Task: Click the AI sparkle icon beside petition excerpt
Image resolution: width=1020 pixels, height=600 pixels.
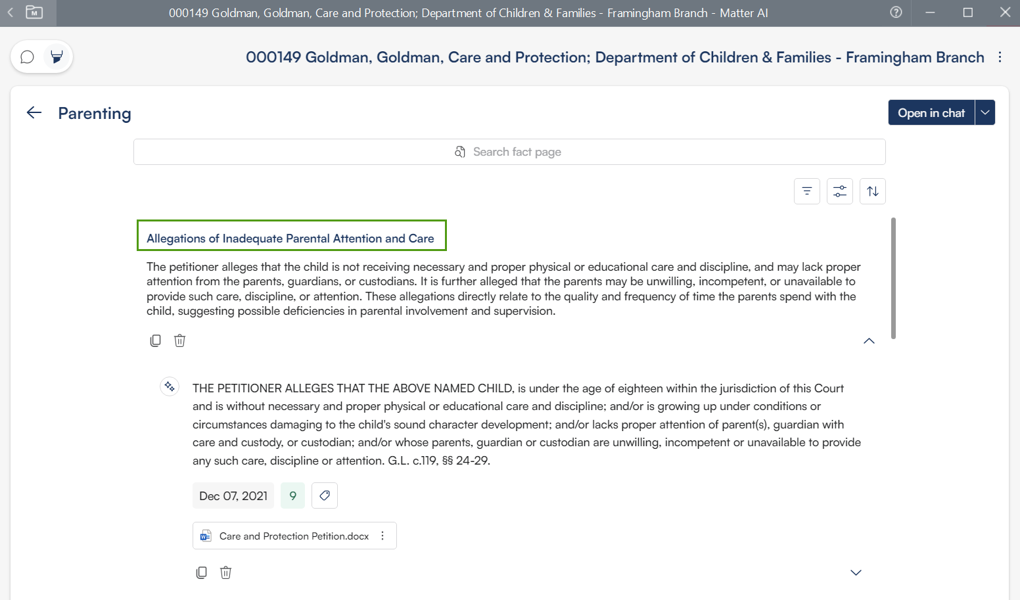Action: (x=170, y=386)
